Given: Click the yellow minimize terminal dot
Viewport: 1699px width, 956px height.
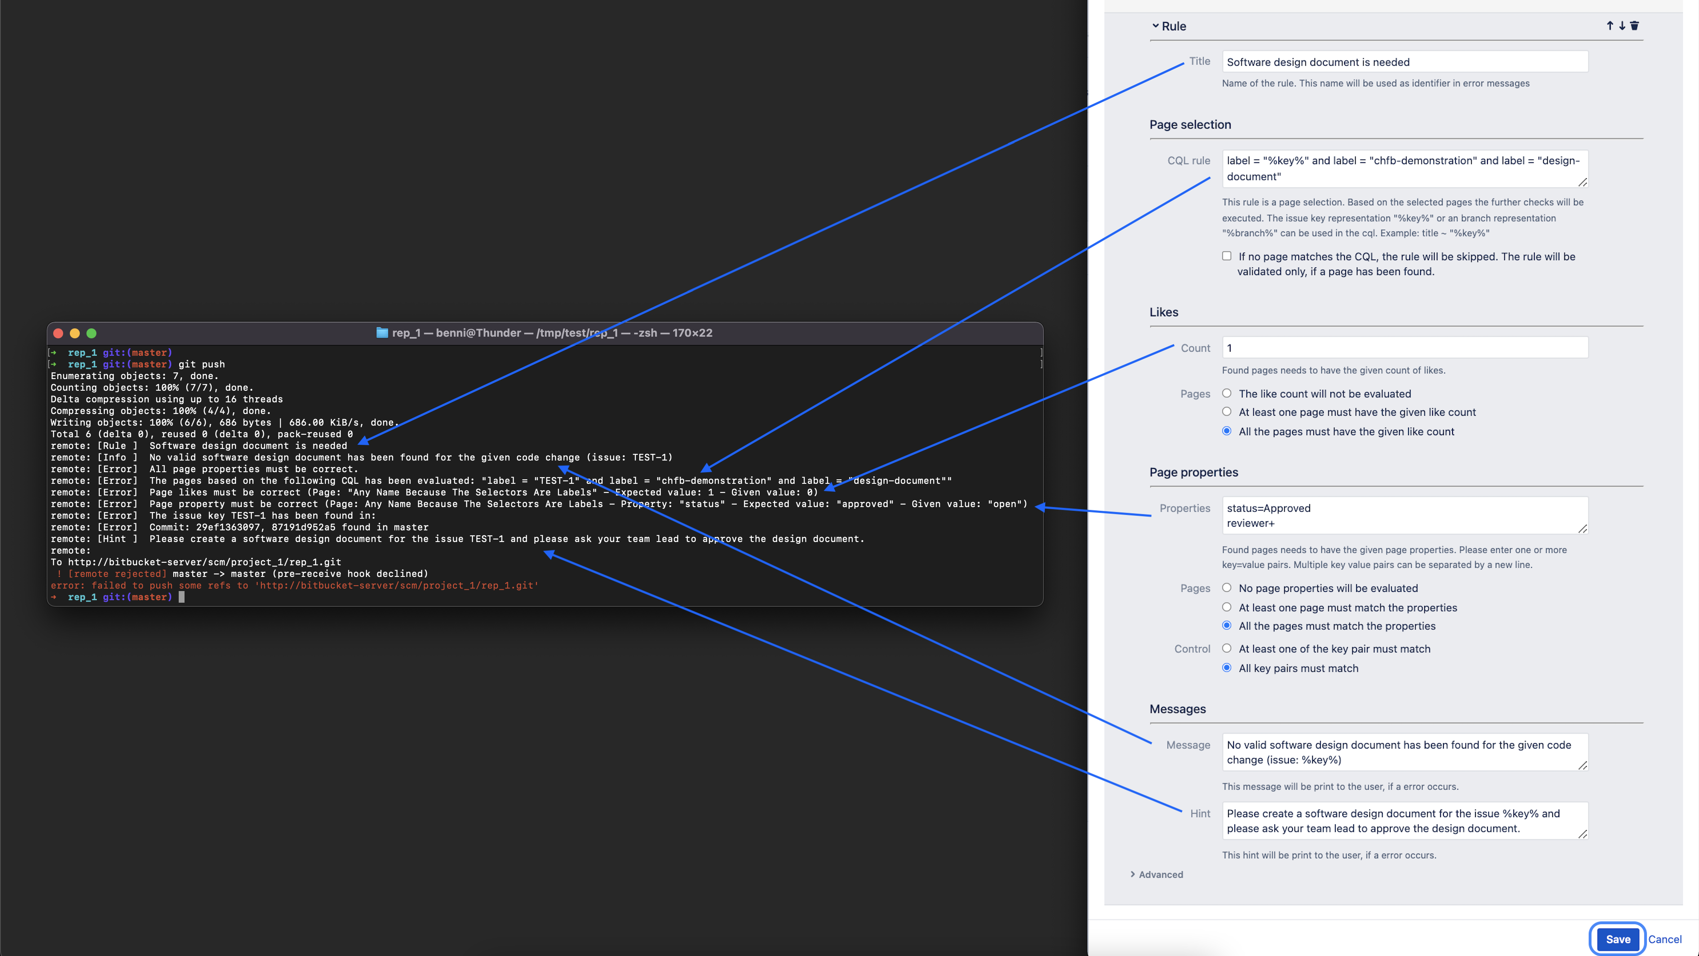Looking at the screenshot, I should point(74,333).
